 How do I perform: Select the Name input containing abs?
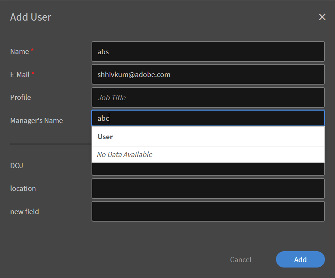pyautogui.click(x=208, y=51)
